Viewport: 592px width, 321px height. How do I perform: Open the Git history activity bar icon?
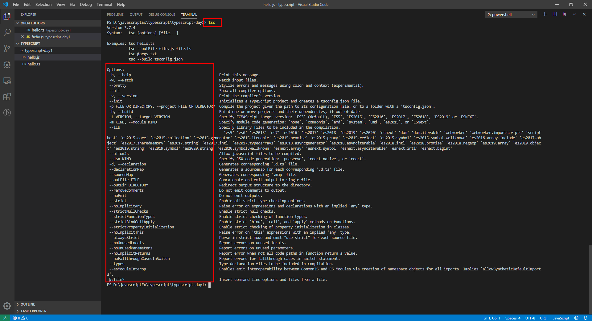pos(7,113)
